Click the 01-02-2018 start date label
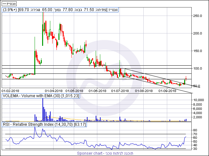This screenshot has height=156, width=209. 10,91
